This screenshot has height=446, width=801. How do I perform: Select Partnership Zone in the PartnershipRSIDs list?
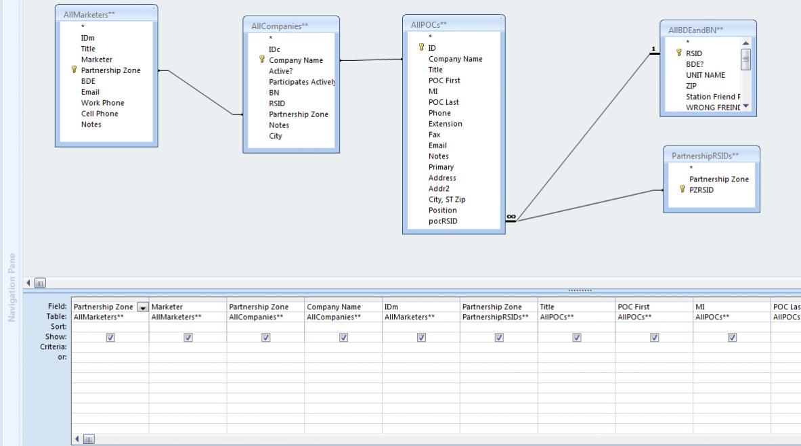click(719, 179)
